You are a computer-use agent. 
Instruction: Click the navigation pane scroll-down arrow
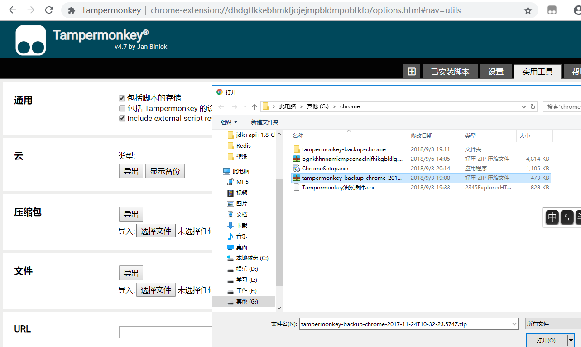click(279, 308)
